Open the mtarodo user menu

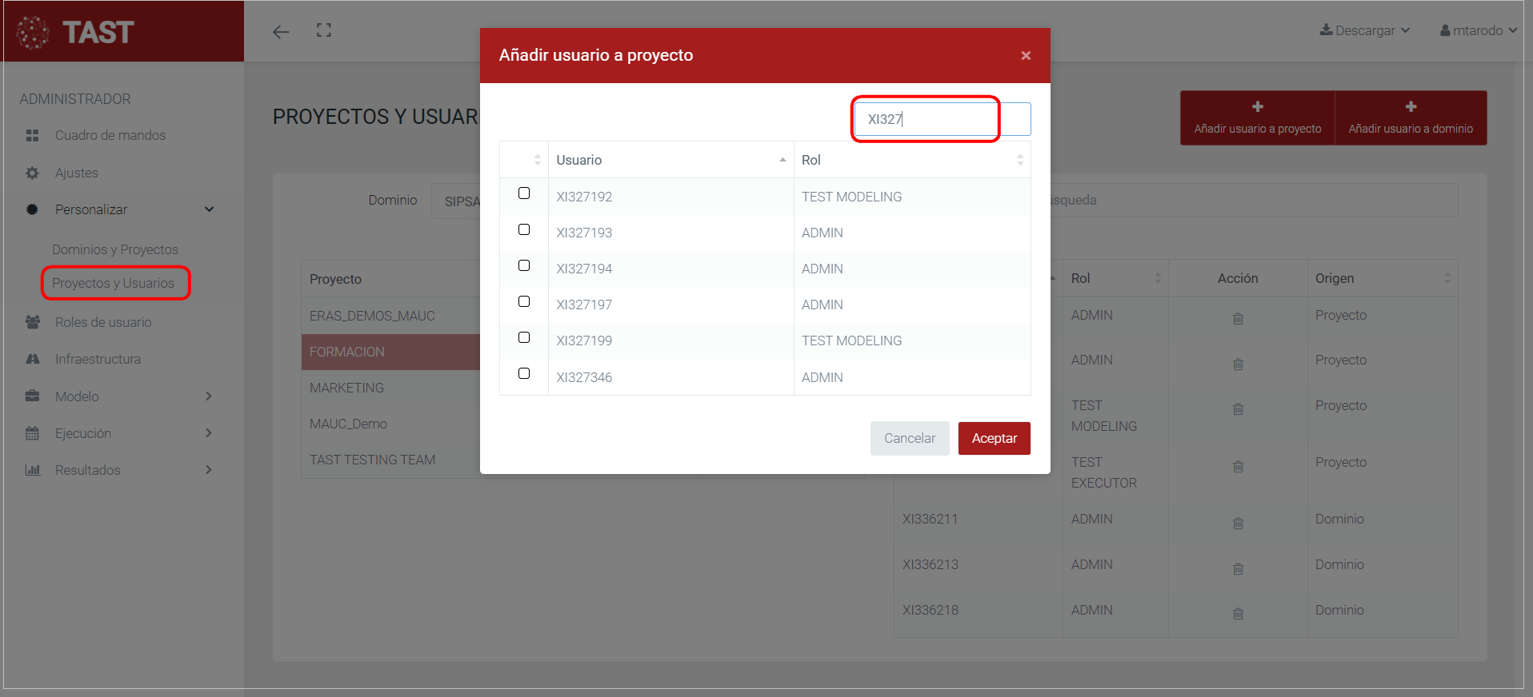pyautogui.click(x=1478, y=30)
